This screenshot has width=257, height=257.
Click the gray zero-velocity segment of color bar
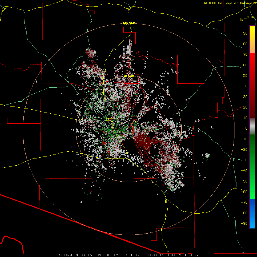coord(252,127)
